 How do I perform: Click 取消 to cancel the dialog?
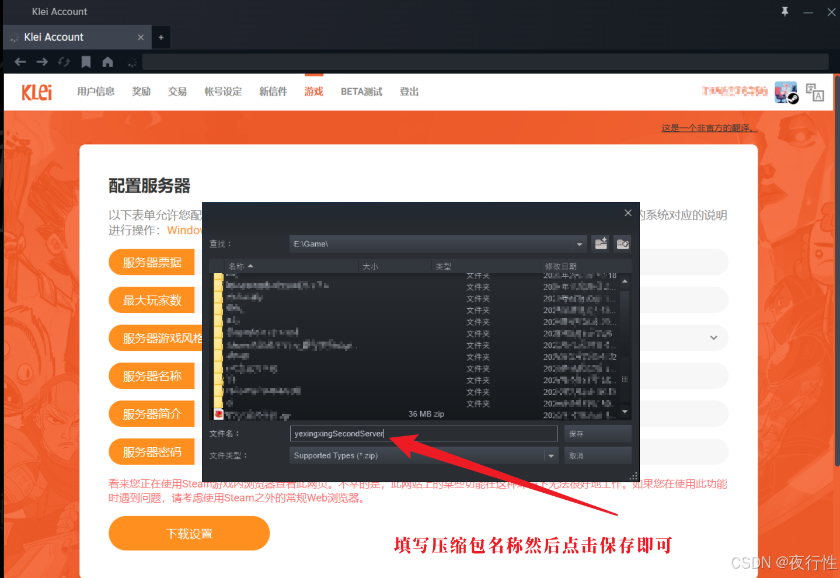tap(598, 455)
